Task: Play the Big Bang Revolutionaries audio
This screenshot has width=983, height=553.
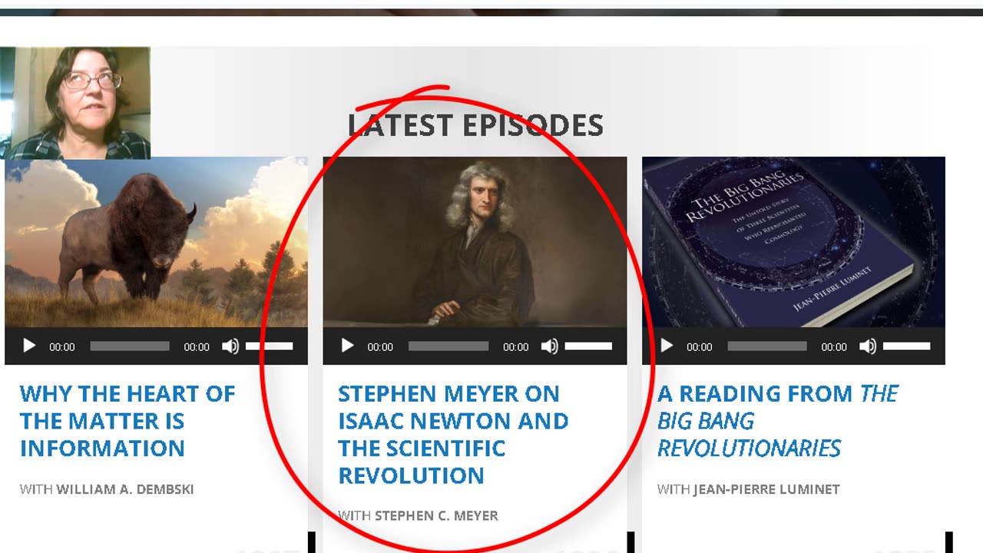Action: point(667,346)
